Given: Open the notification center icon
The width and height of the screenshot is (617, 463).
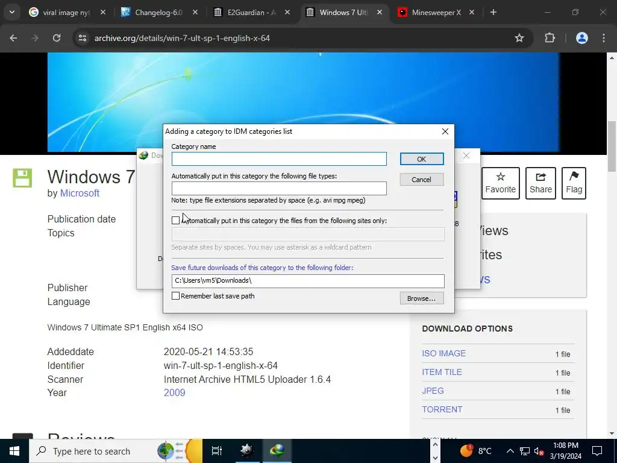Looking at the screenshot, I should tap(597, 451).
